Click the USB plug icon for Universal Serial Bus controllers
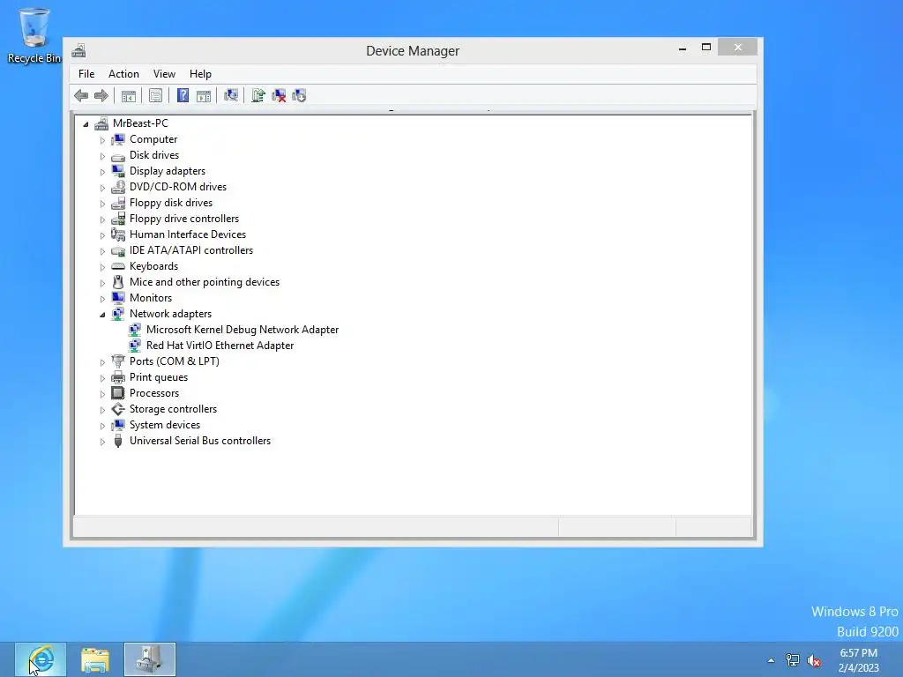 (118, 441)
